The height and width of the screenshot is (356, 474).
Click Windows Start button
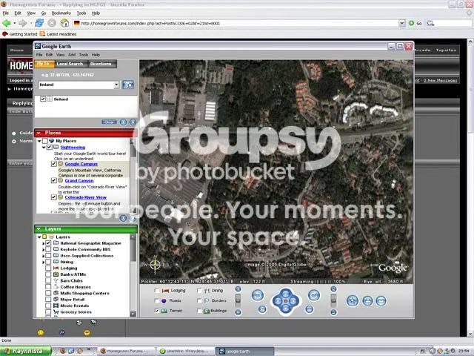click(x=26, y=351)
